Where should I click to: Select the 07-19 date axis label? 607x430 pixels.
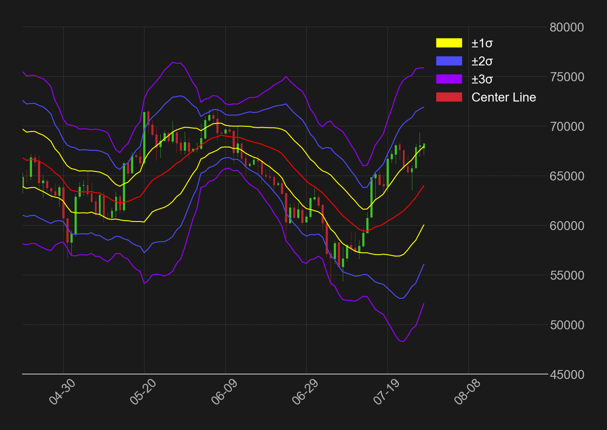pyautogui.click(x=385, y=392)
